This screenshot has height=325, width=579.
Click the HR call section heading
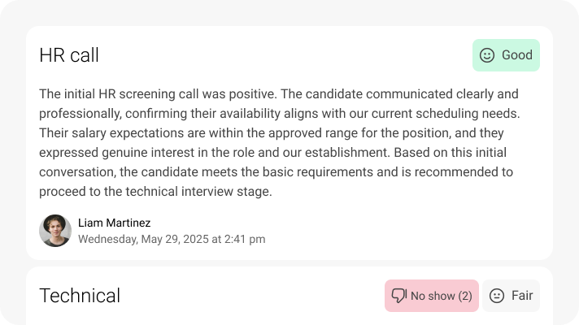(x=69, y=55)
